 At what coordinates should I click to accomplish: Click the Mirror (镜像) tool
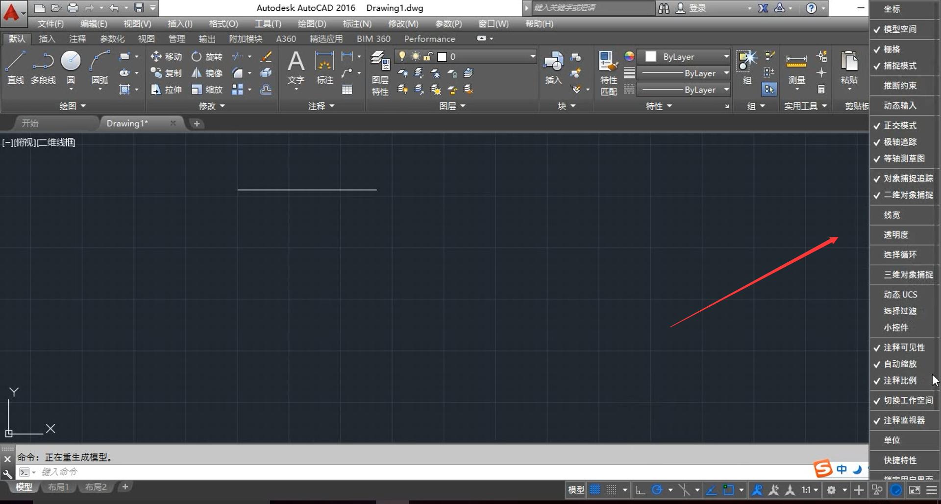207,73
